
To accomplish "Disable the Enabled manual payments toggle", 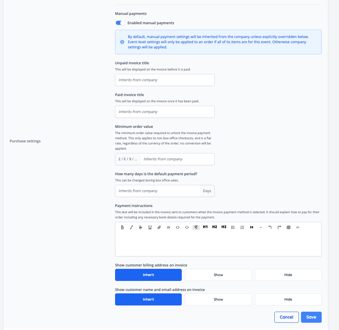I will click(120, 22).
